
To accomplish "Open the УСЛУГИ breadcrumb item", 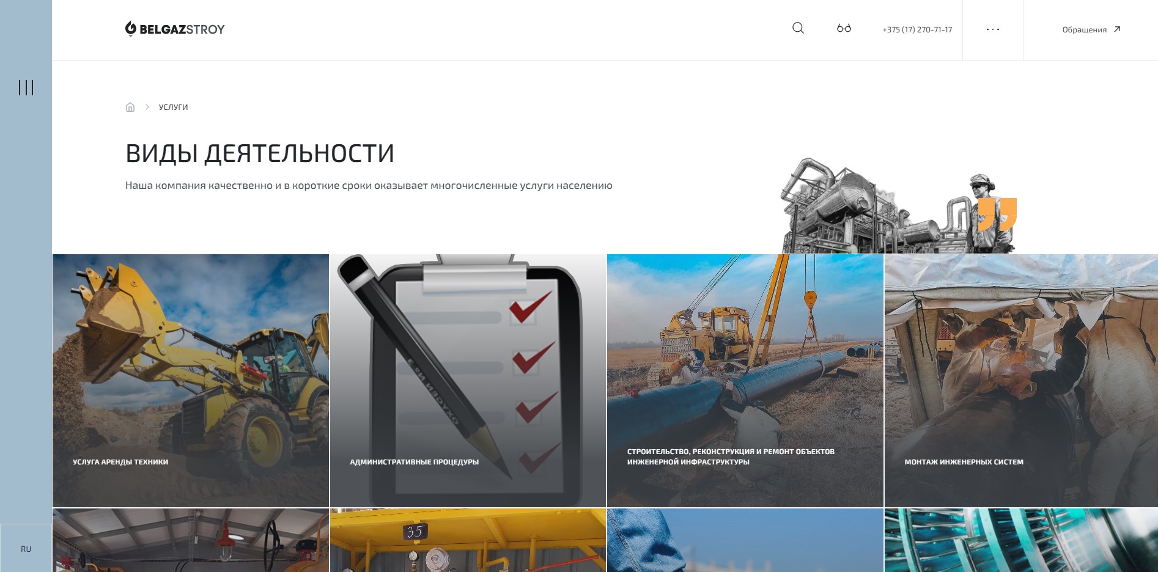I will pos(173,106).
